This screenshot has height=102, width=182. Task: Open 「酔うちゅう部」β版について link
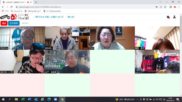tap(49, 17)
